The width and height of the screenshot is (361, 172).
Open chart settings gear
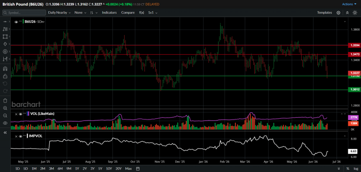coord(338,13)
